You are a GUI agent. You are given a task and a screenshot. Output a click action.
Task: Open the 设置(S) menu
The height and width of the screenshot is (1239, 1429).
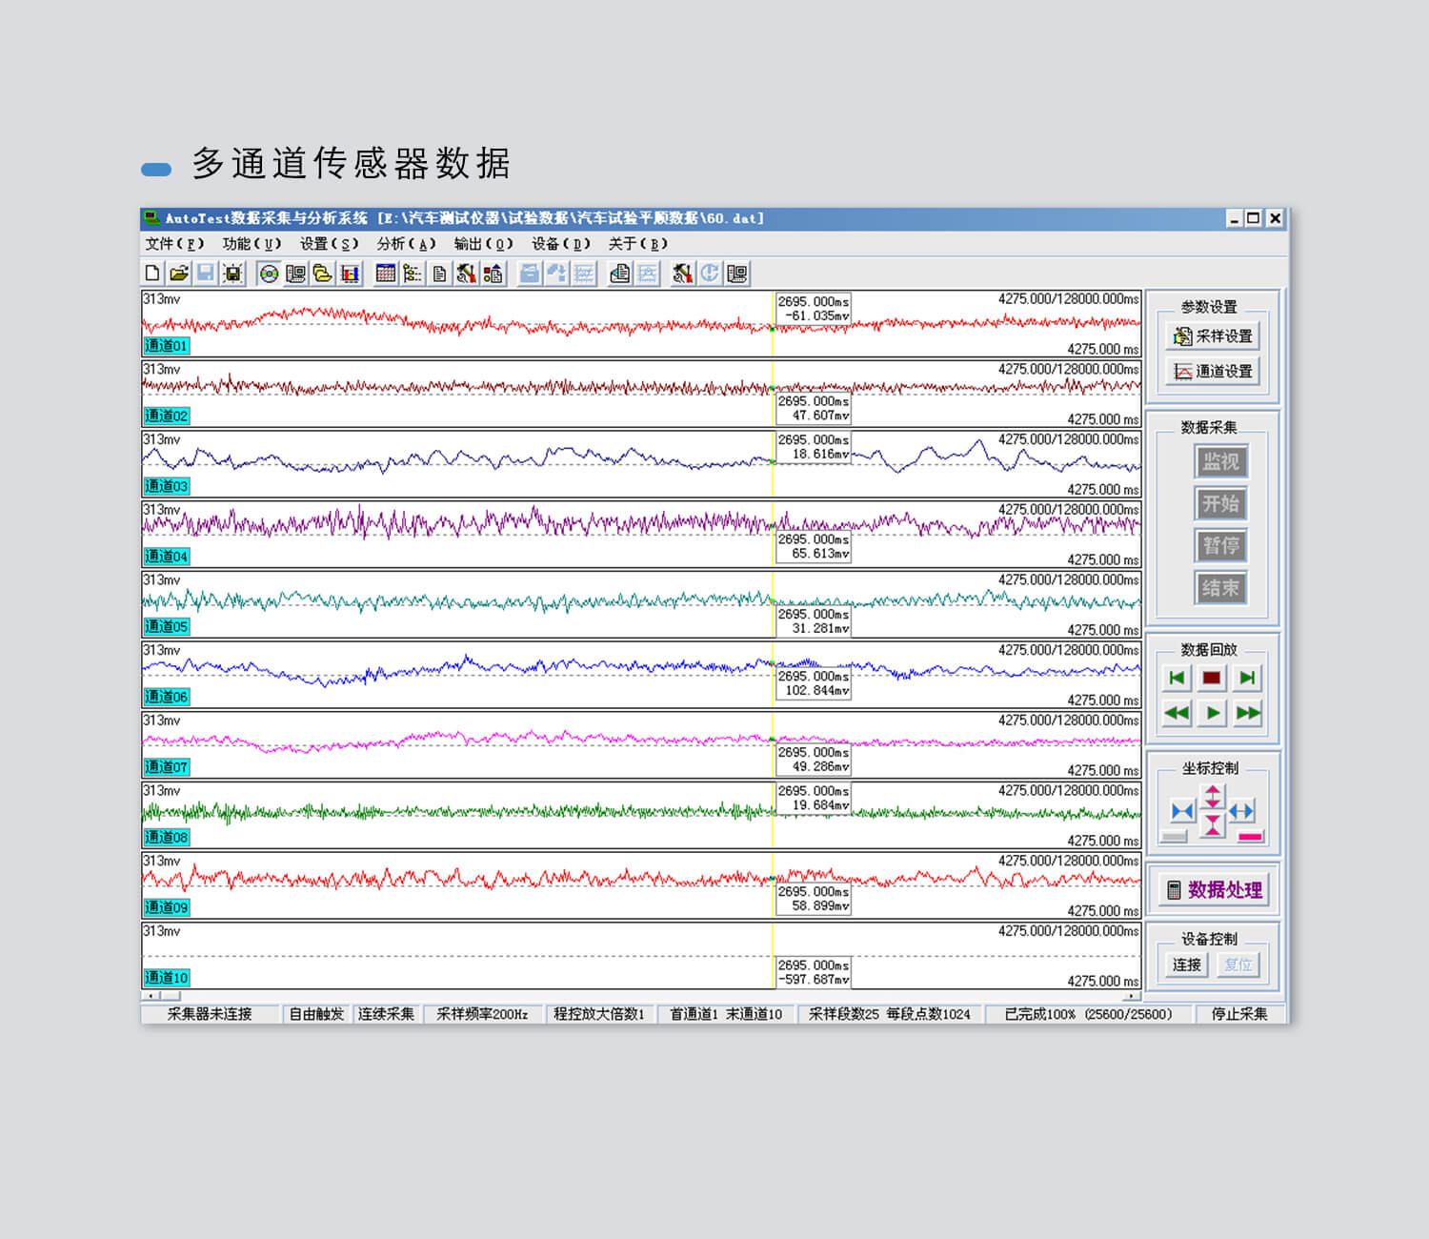tap(329, 244)
